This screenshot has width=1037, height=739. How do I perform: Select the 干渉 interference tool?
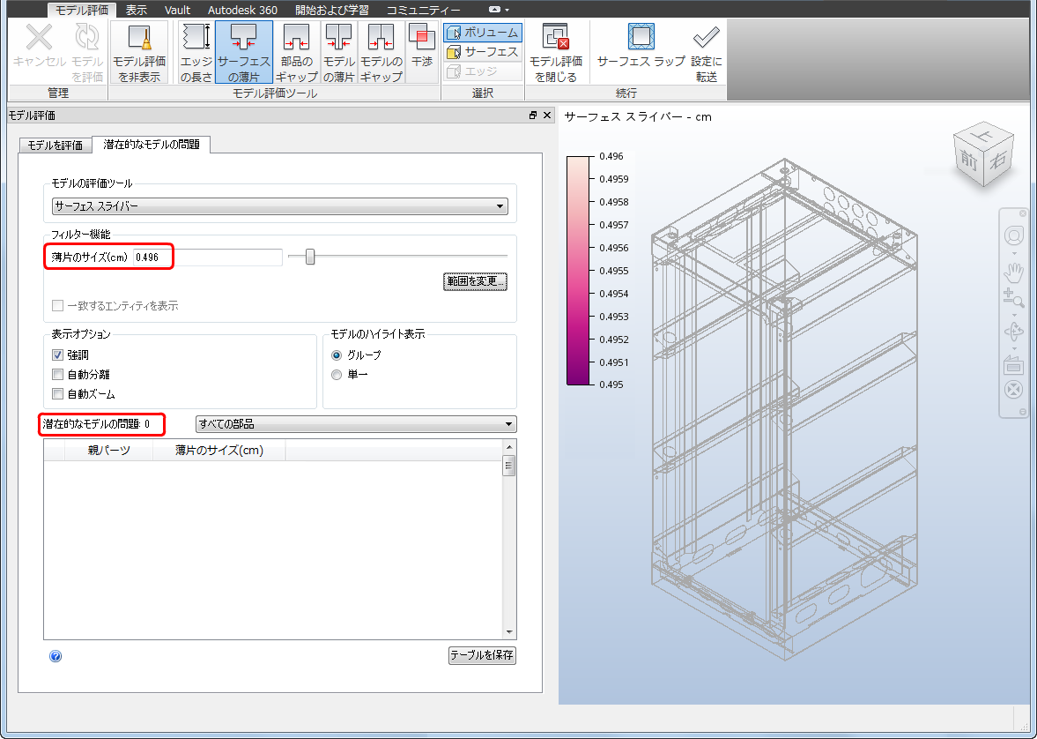tap(421, 52)
